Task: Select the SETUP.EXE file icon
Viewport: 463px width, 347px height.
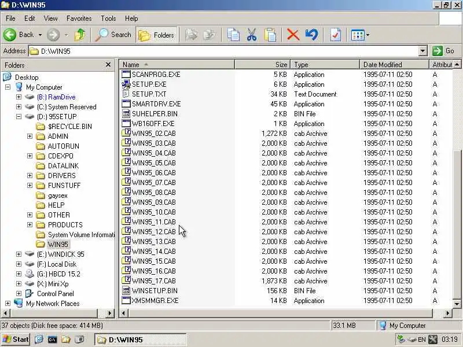Action: tap(126, 84)
